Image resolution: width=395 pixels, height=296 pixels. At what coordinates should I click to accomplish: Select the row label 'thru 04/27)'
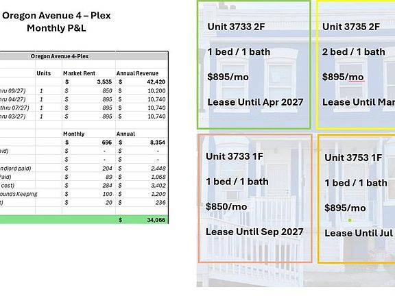point(12,99)
